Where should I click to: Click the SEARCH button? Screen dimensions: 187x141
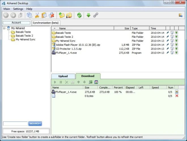[35, 124]
